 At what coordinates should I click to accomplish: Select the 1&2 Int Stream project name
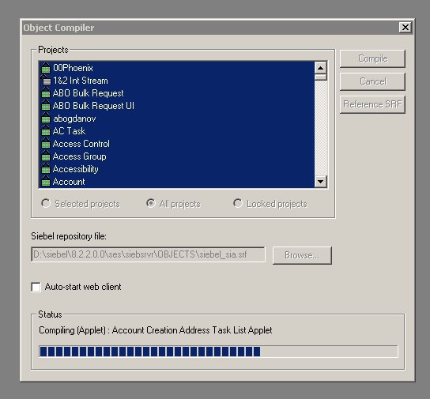tap(81, 81)
